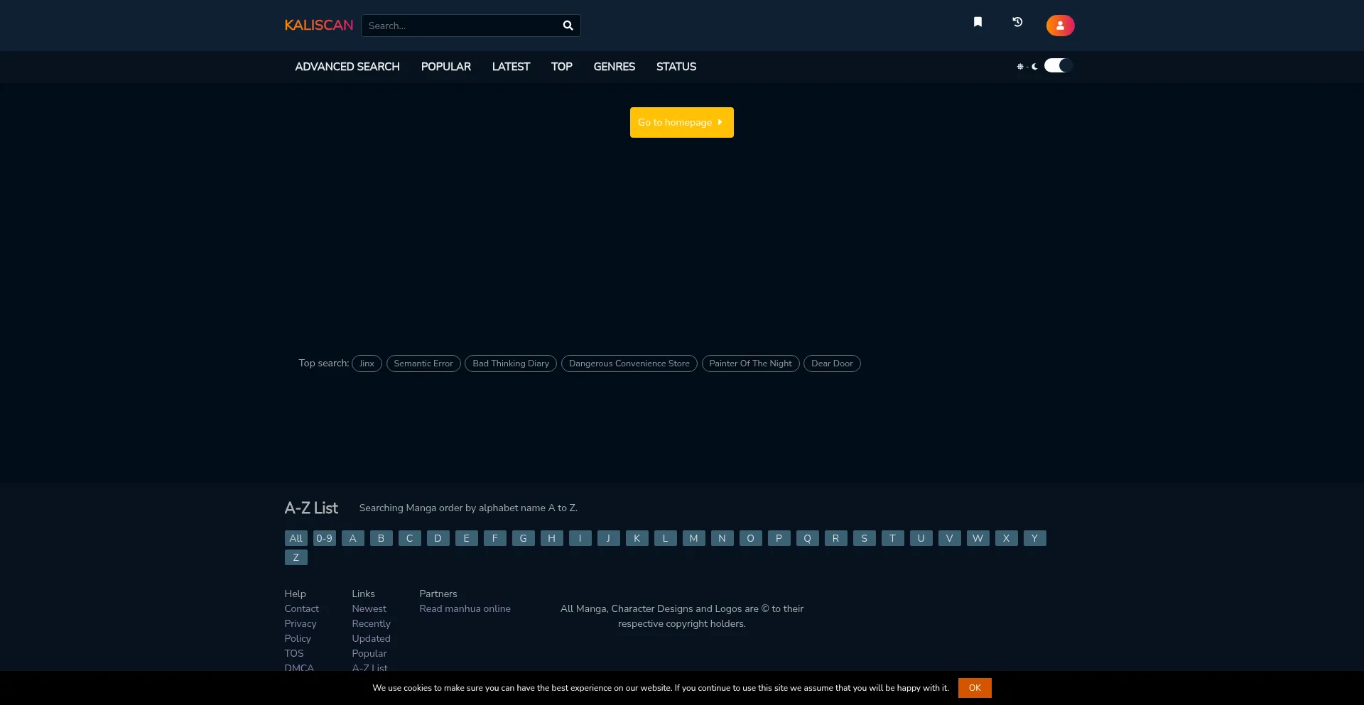This screenshot has height=705, width=1364.
Task: Filter manga by letter W
Action: (x=978, y=538)
